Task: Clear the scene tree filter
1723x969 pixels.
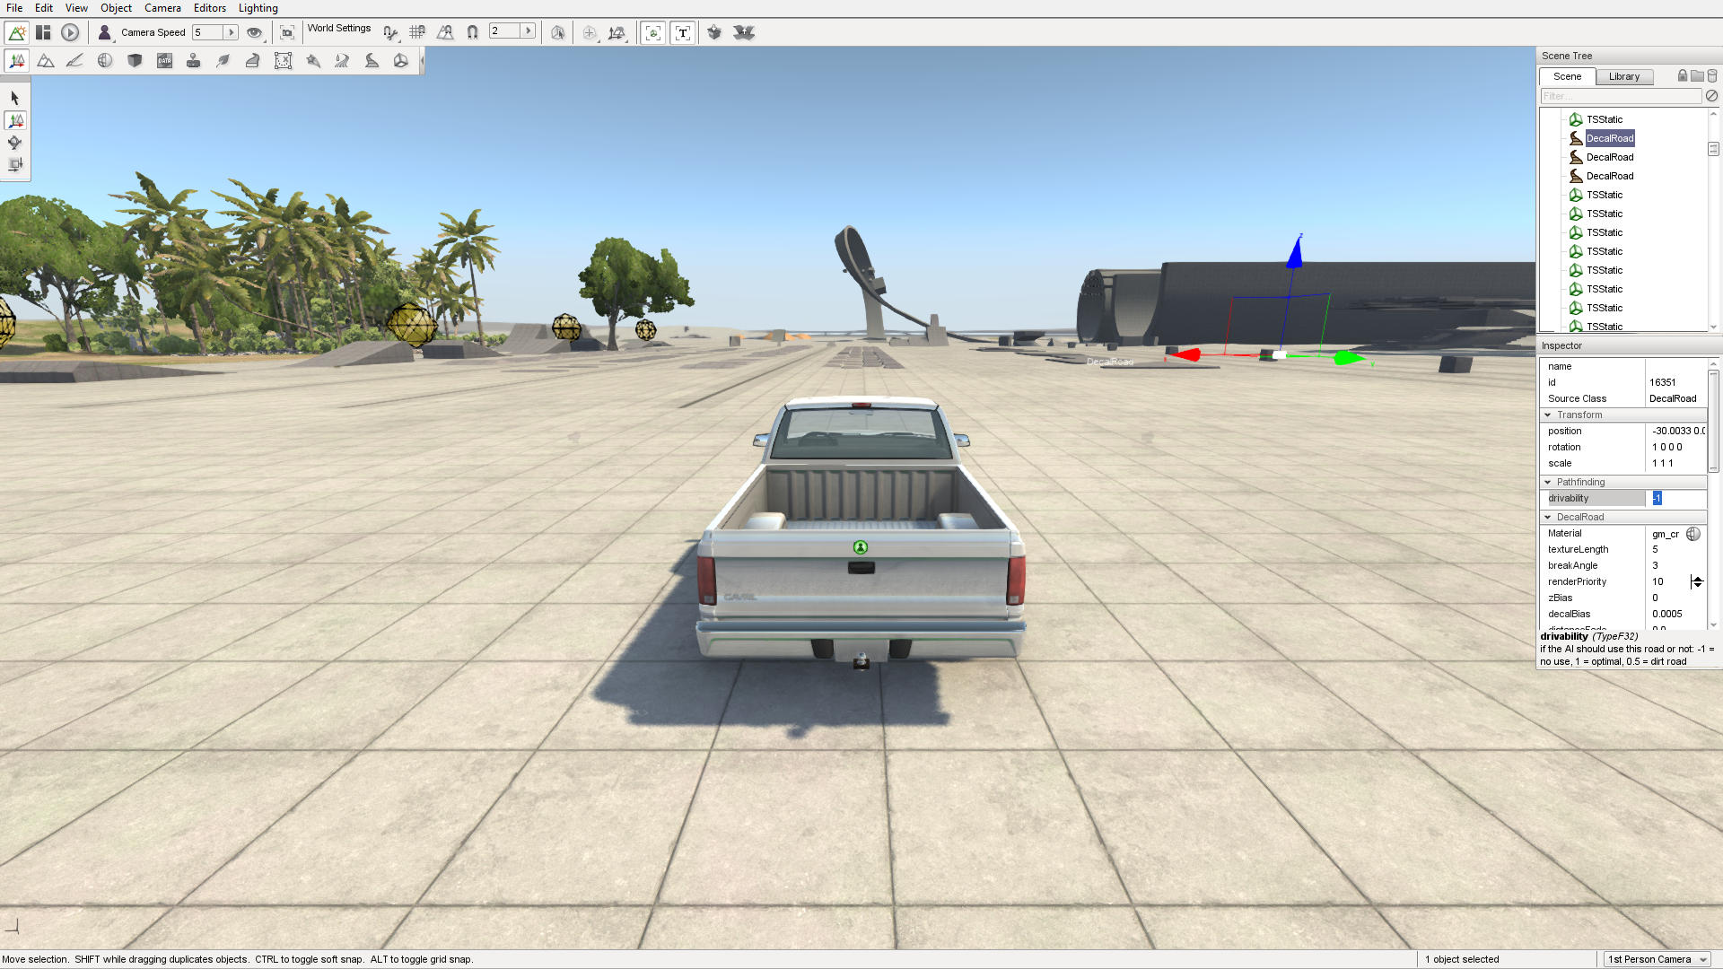Action: pyautogui.click(x=1711, y=96)
